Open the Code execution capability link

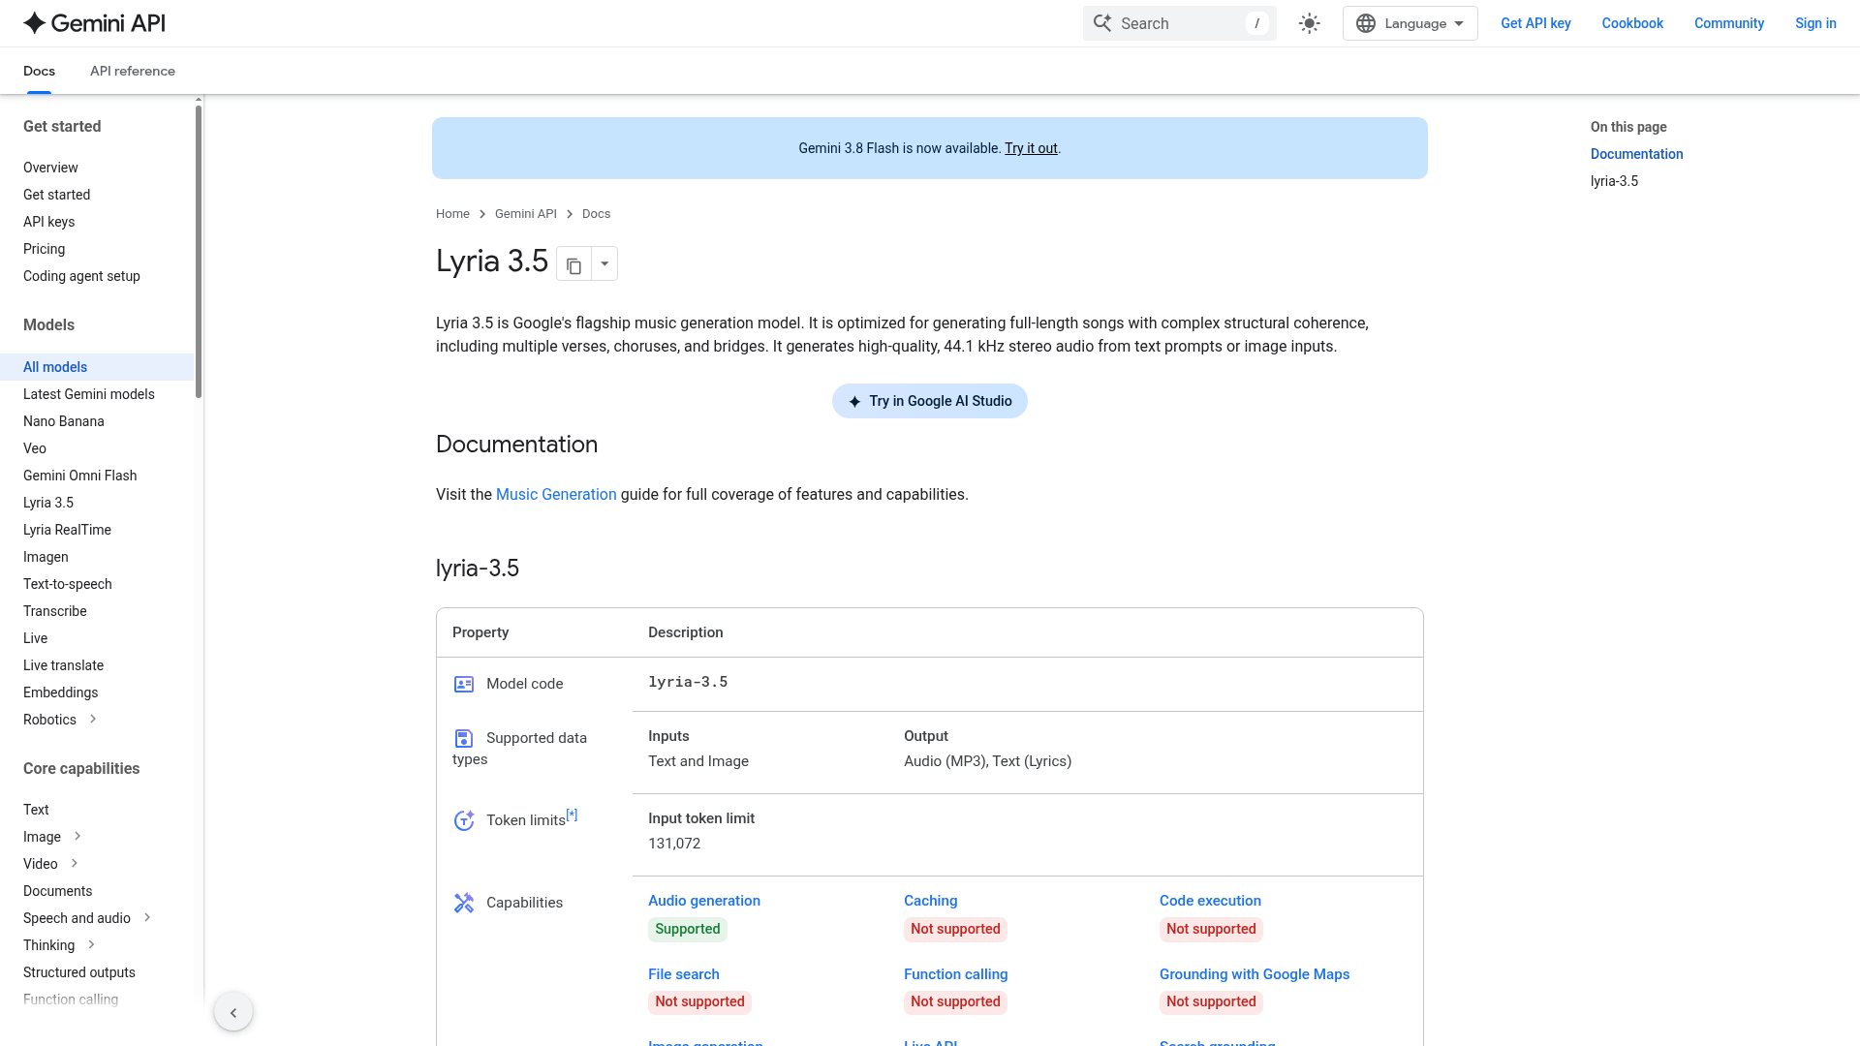click(1210, 901)
